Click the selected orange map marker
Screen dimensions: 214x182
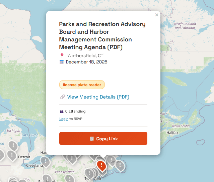(x=101, y=165)
